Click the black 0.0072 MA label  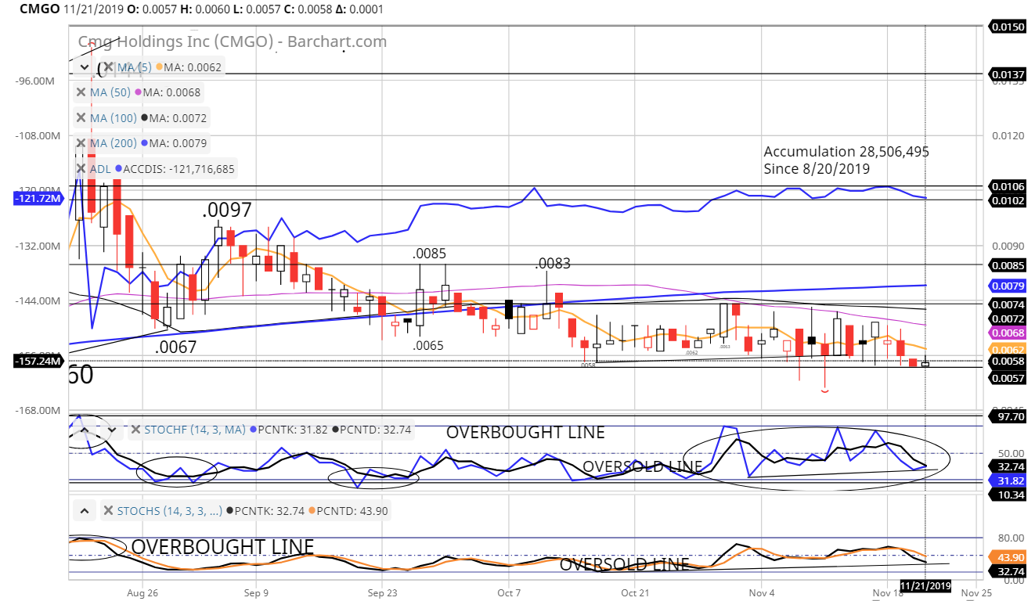pos(1008,318)
